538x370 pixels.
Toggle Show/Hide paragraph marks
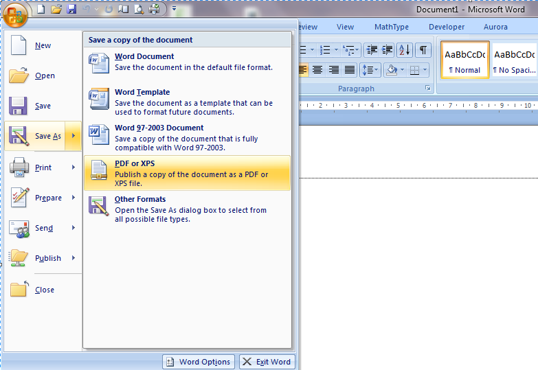(423, 50)
